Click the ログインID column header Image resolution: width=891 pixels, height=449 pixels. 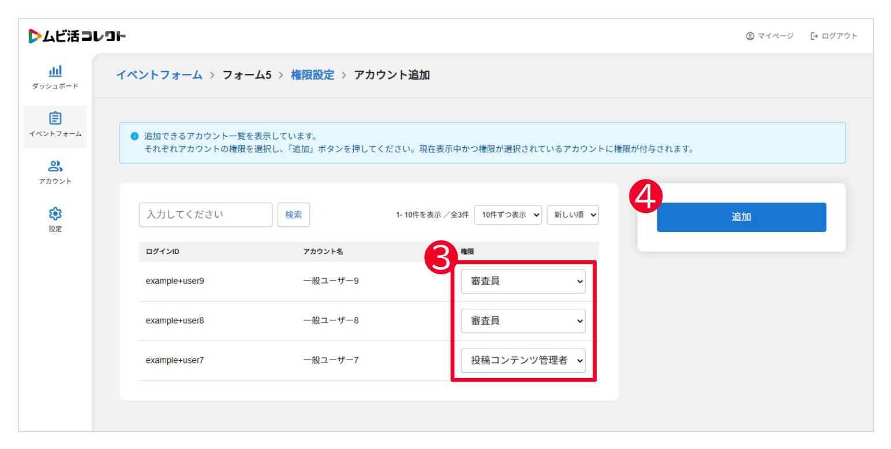tap(163, 252)
